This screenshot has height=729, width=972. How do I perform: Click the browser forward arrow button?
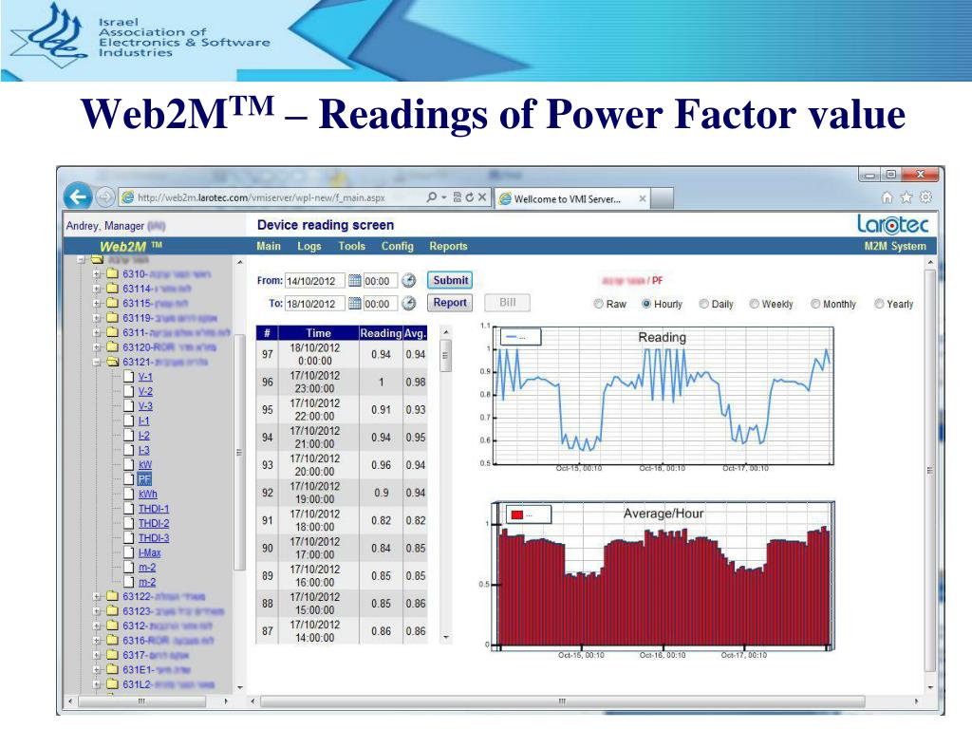click(106, 197)
